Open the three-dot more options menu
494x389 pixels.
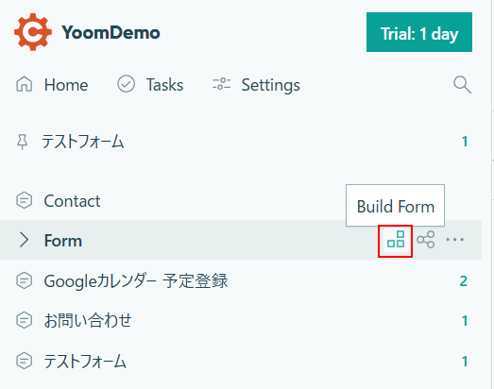point(454,240)
